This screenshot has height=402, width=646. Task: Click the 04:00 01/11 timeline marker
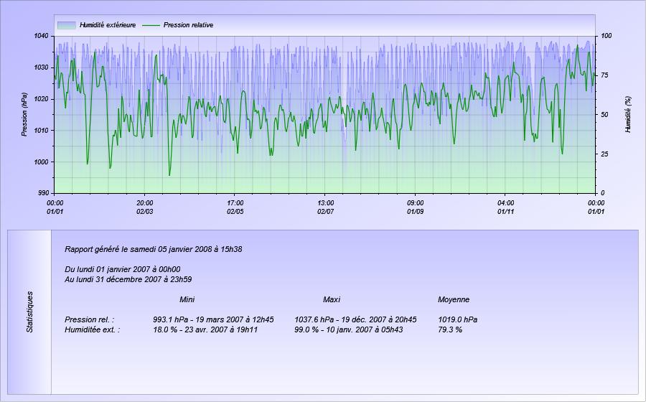click(505, 207)
